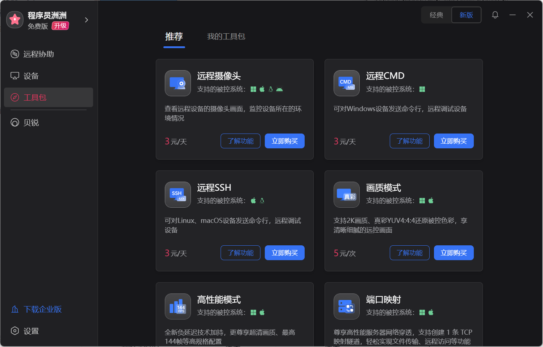Open the notification bell
The width and height of the screenshot is (543, 347).
pos(495,15)
